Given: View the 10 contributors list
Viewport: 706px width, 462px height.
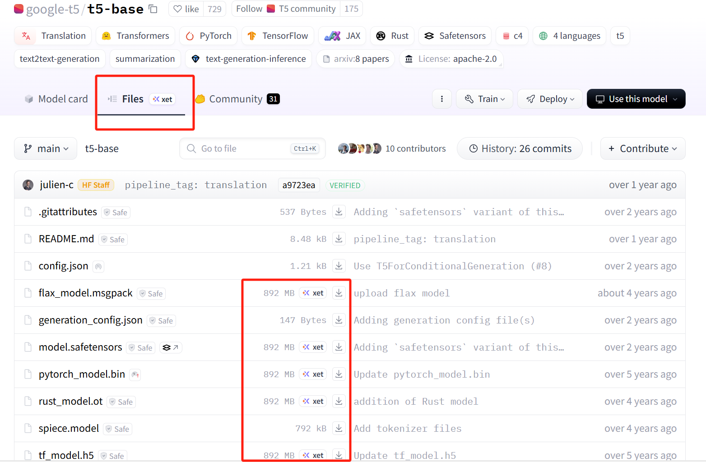Looking at the screenshot, I should (x=392, y=148).
